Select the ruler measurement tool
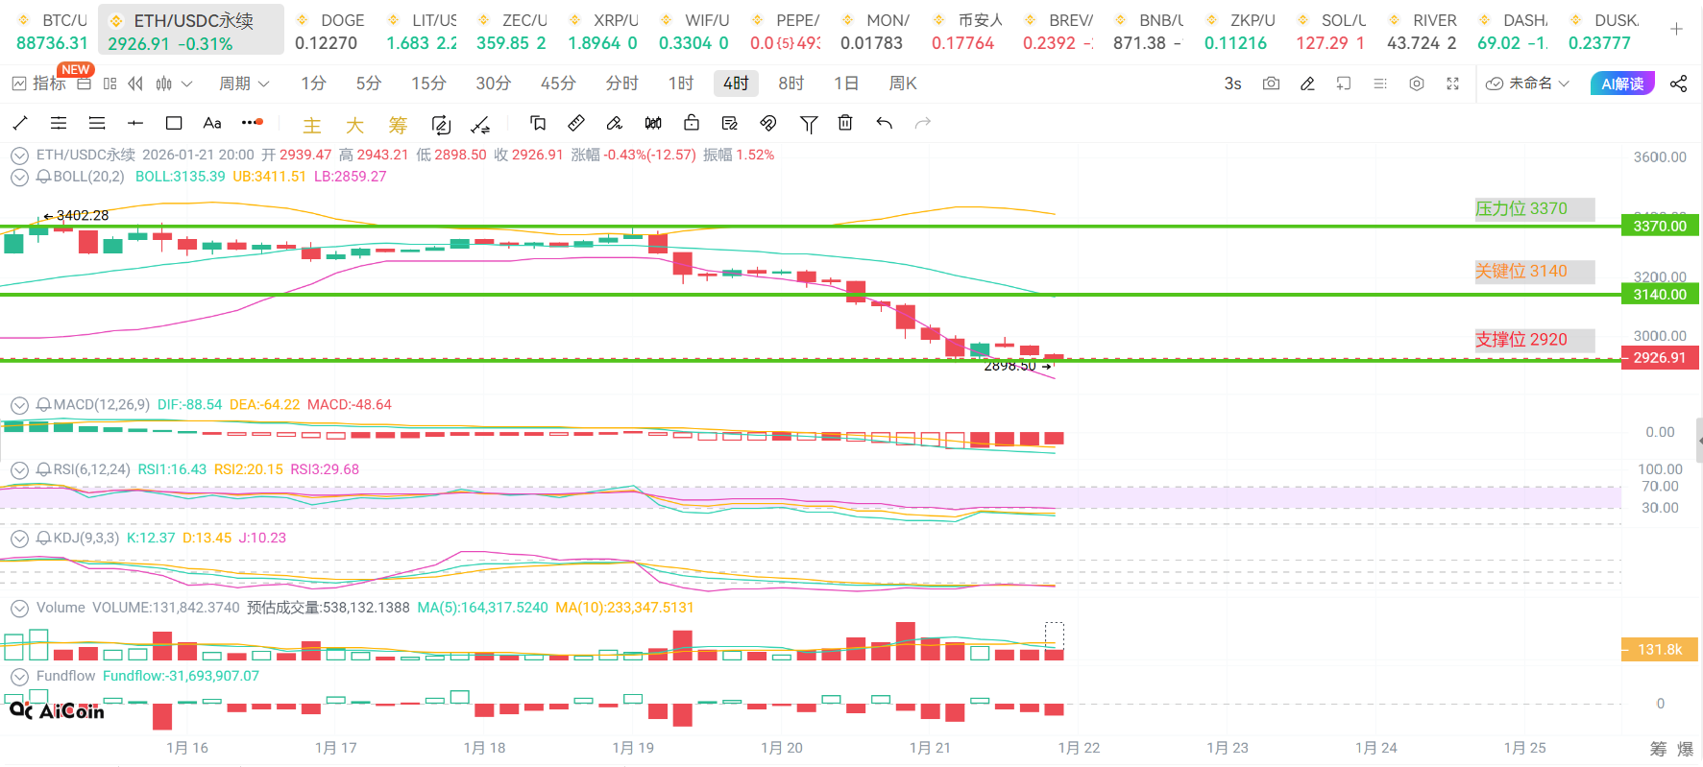Screen dimensions: 1703x767 (576, 123)
